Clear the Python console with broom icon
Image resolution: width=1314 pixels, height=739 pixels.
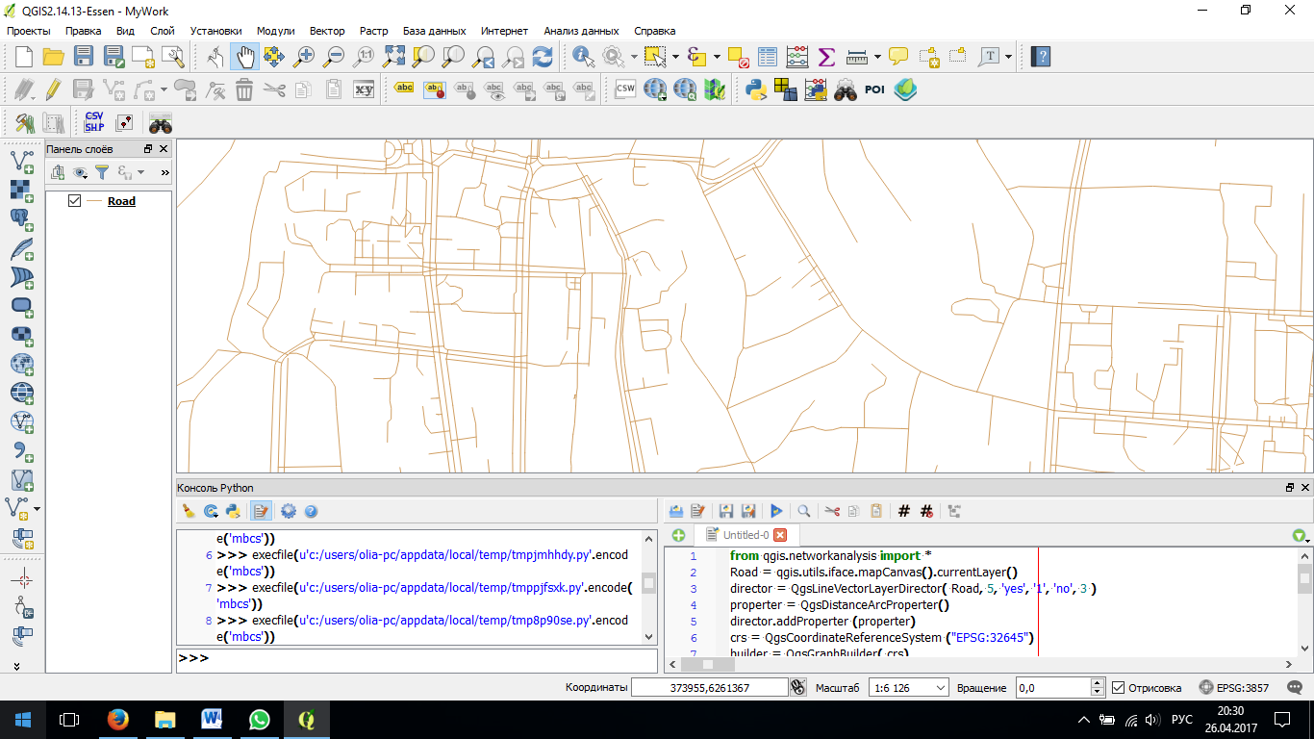[189, 511]
